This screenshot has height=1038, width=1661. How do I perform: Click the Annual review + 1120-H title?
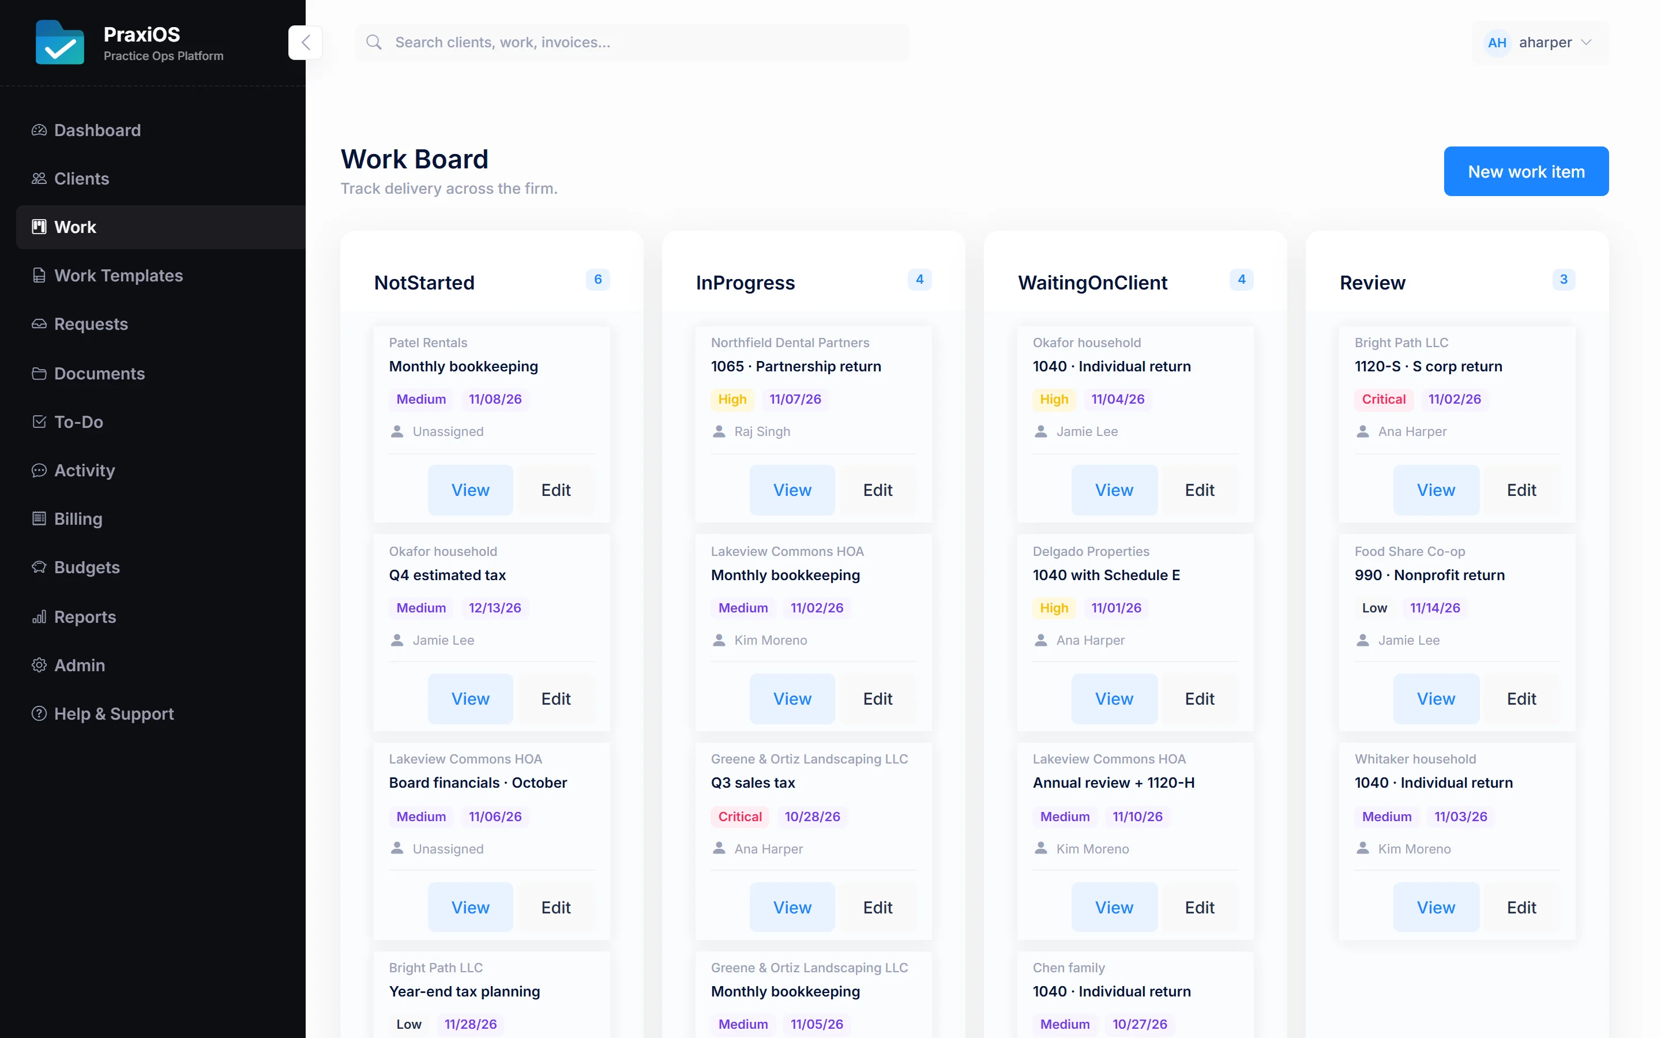click(x=1113, y=783)
